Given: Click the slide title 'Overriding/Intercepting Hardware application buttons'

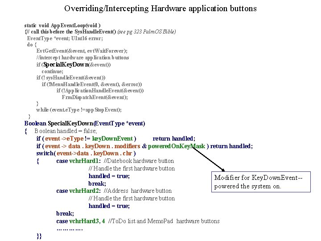Looking at the screenshot, I should pos(160,8).
